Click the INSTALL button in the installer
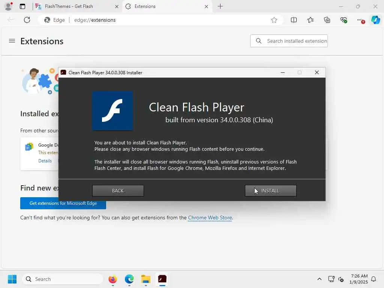Screen dimensions: 384x288 tap(271, 190)
